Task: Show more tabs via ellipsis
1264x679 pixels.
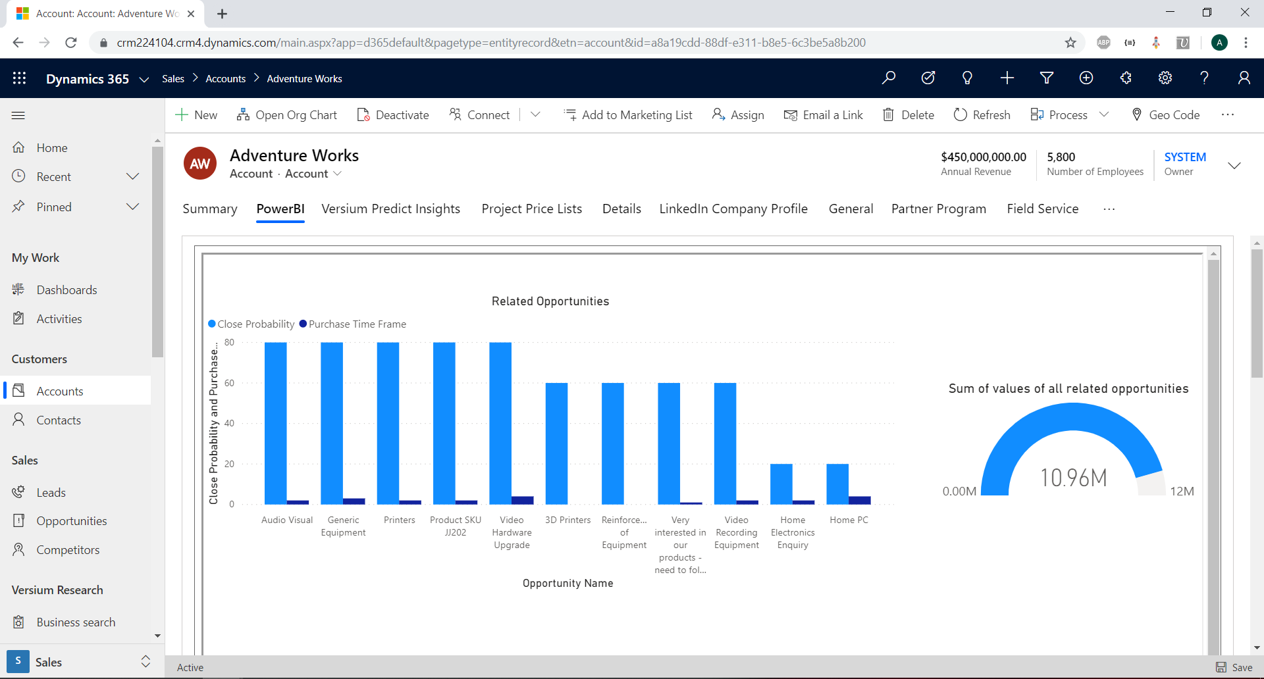Action: click(1109, 209)
